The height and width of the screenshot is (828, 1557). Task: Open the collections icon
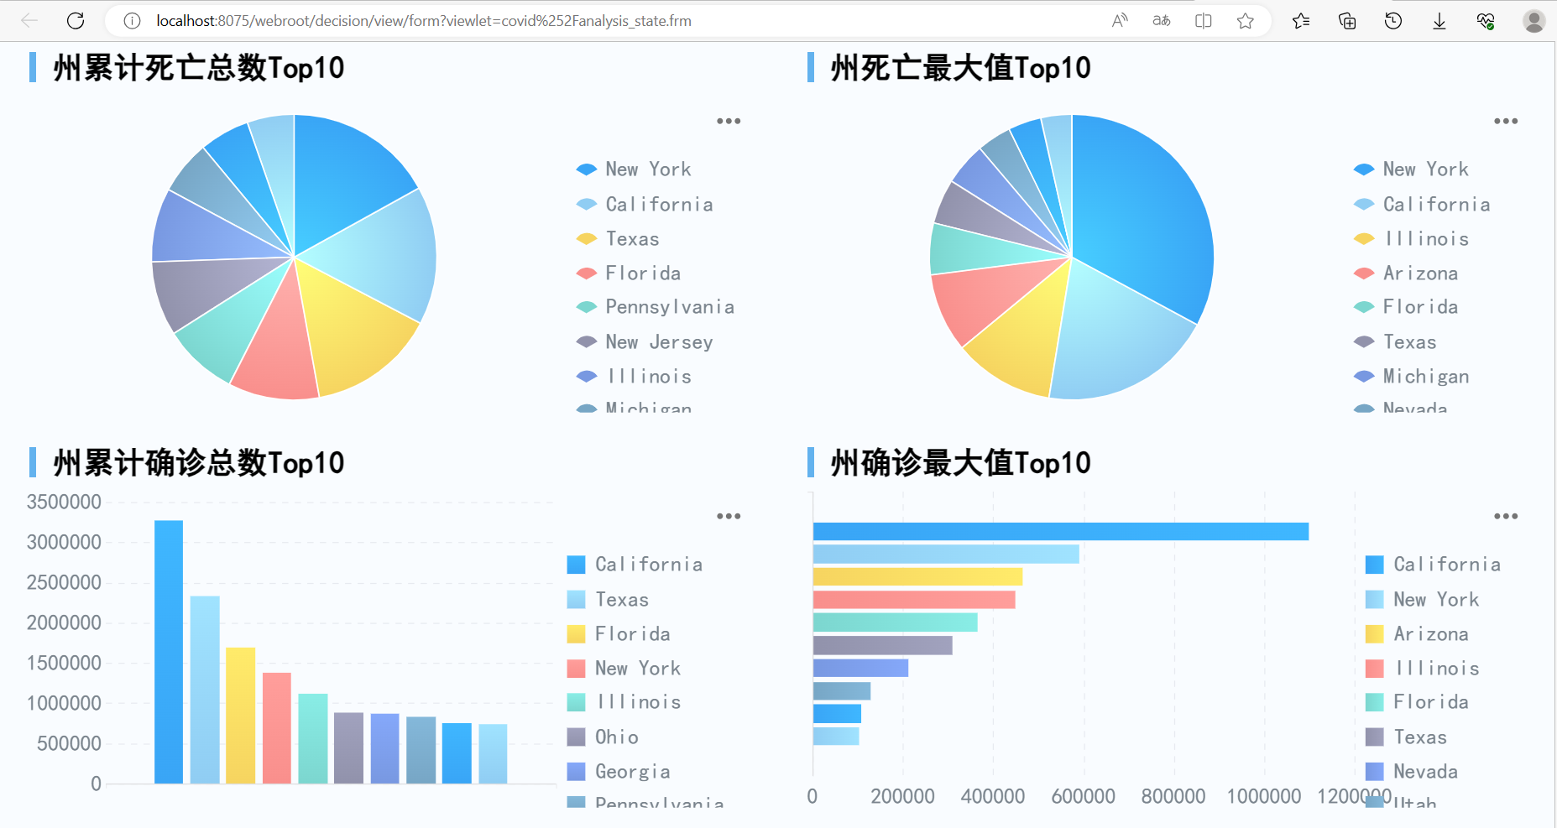(x=1347, y=21)
